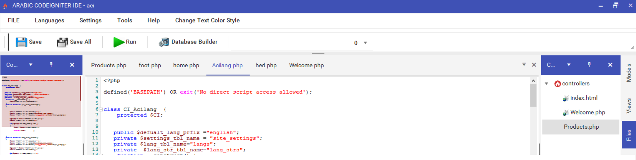Image resolution: width=636 pixels, height=160 pixels.
Task: Open the left panel options dropdown
Action: [30, 65]
